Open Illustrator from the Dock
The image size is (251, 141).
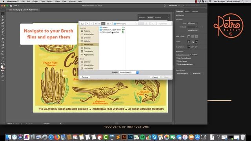pyautogui.click(x=124, y=137)
